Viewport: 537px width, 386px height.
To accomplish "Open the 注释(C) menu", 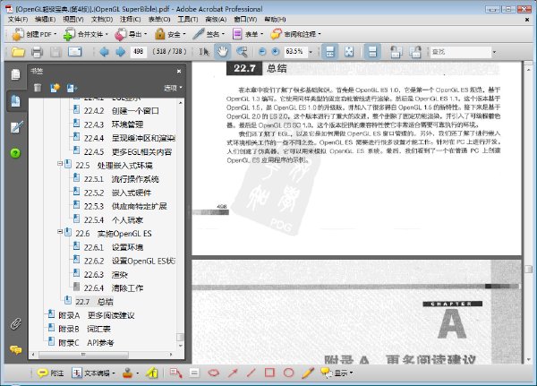I will click(130, 19).
